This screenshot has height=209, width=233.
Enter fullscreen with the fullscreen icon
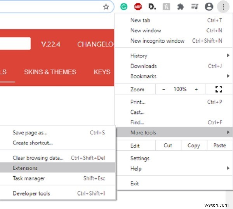tap(219, 89)
